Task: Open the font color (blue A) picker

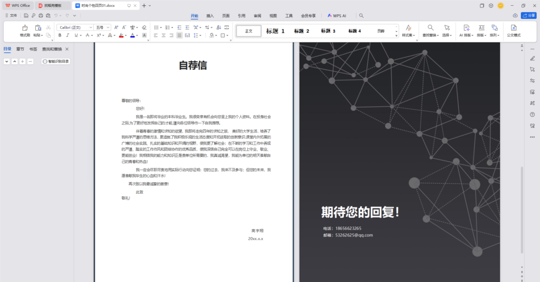Action: point(132,35)
